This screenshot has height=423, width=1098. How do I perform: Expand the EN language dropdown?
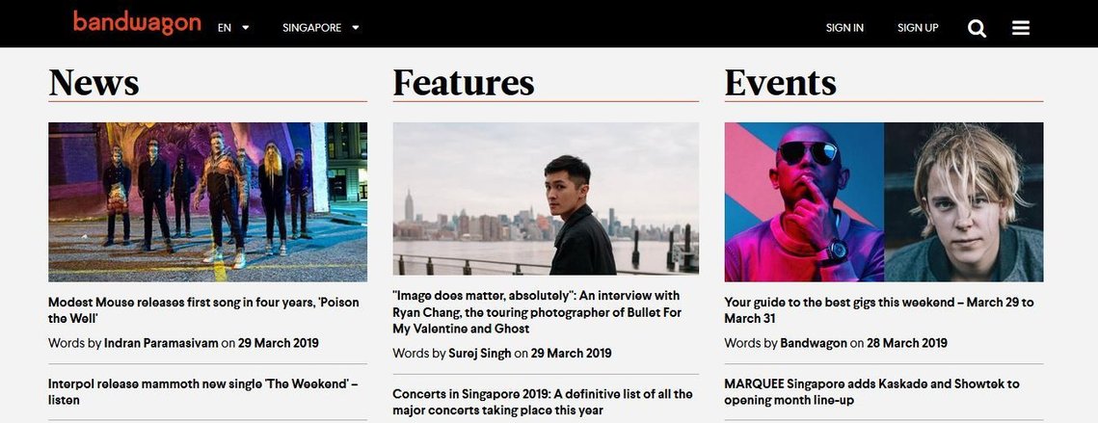point(233,28)
